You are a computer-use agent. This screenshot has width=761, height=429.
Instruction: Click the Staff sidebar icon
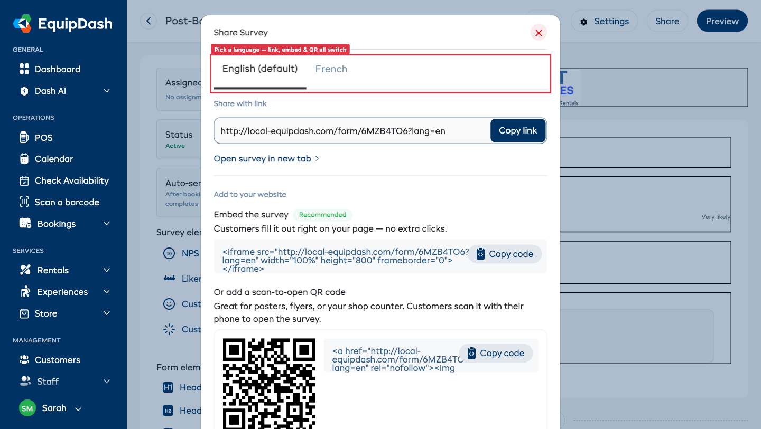[25, 381]
